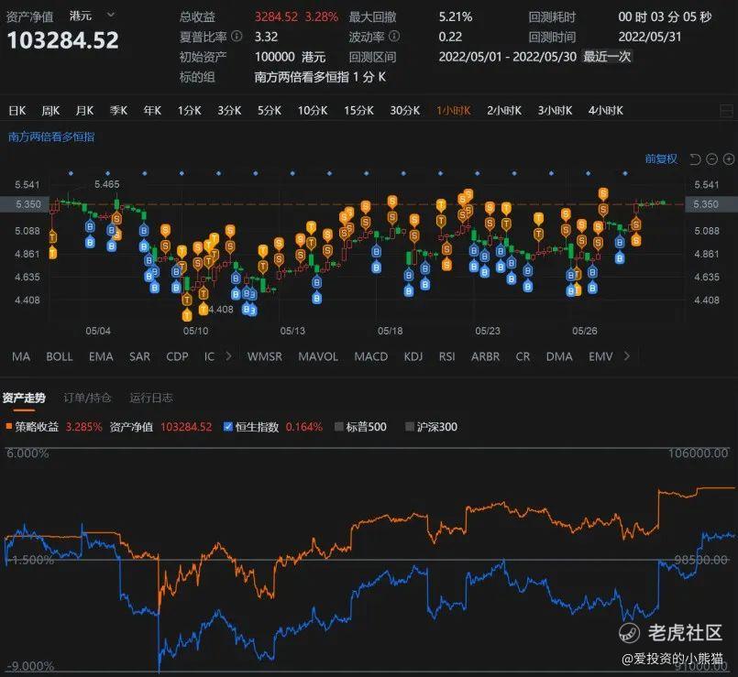Uncheck the 恒生指数 benchmark checkbox
The width and height of the screenshot is (738, 677).
pos(227,427)
